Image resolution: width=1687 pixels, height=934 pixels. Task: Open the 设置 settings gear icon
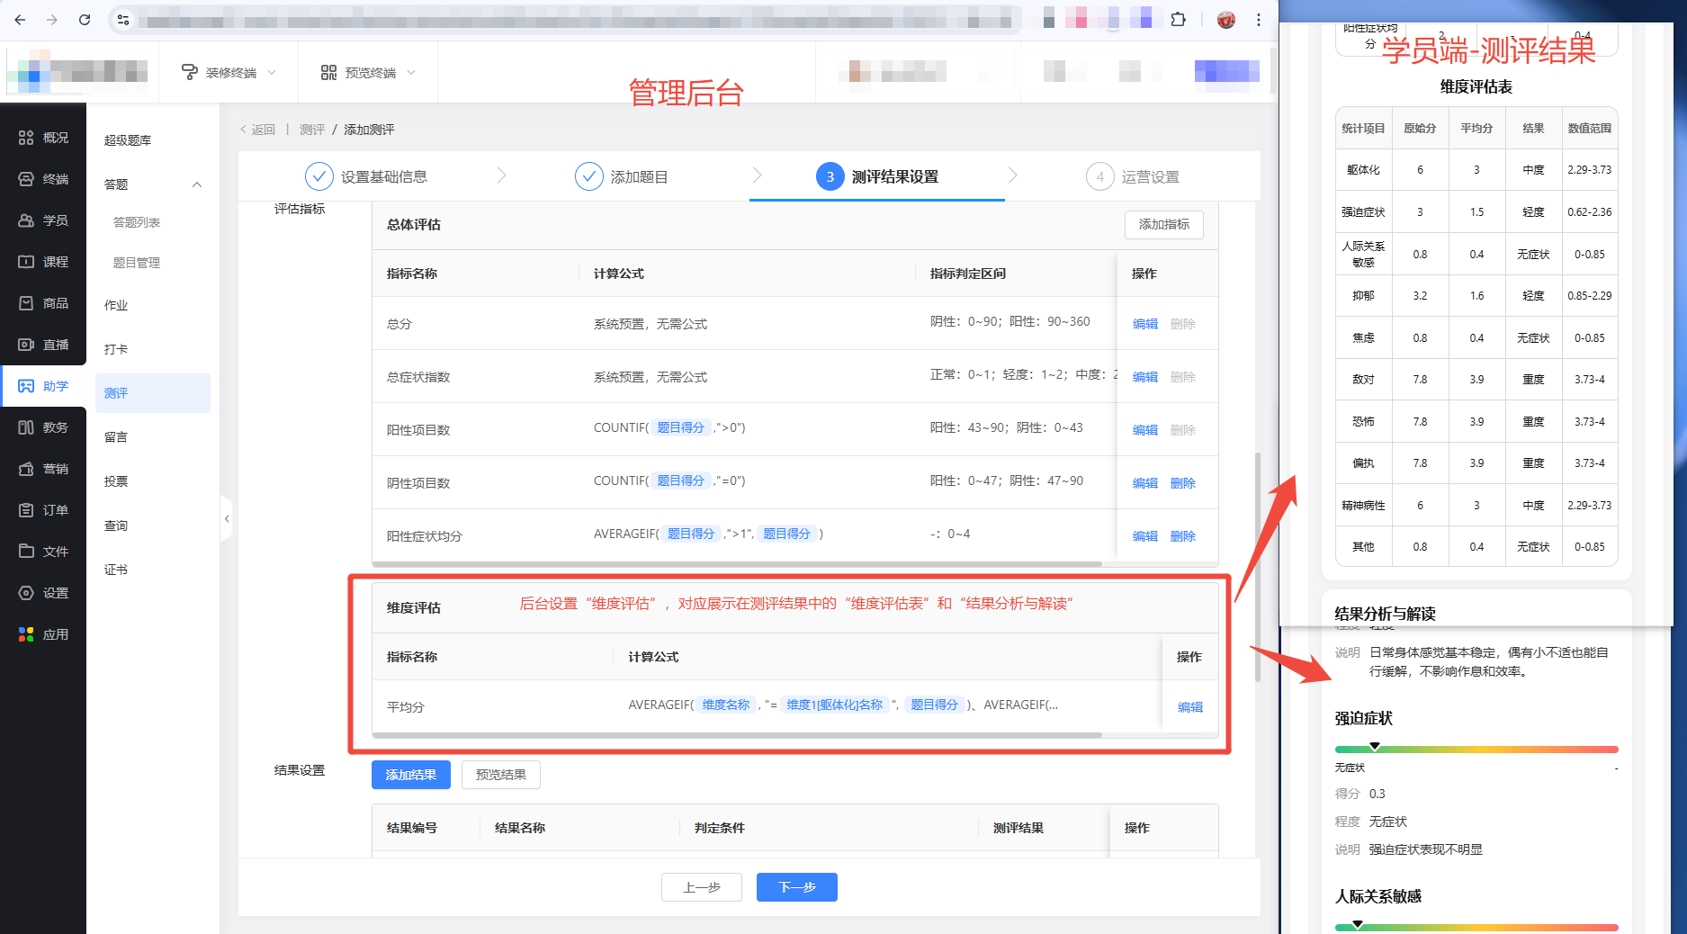click(x=26, y=593)
